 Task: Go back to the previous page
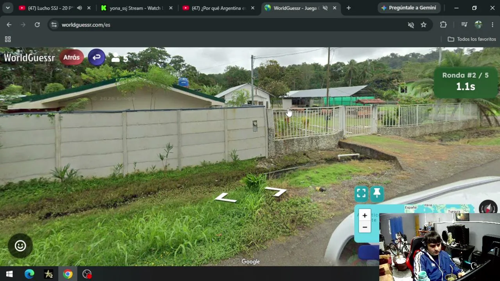click(9, 25)
